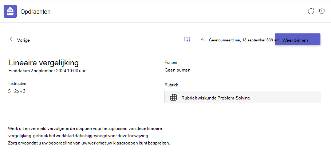Screen dimensions: 331x155
Task: Open Rubriek wiskunde Problem-Solving rubric
Action: [242, 97]
